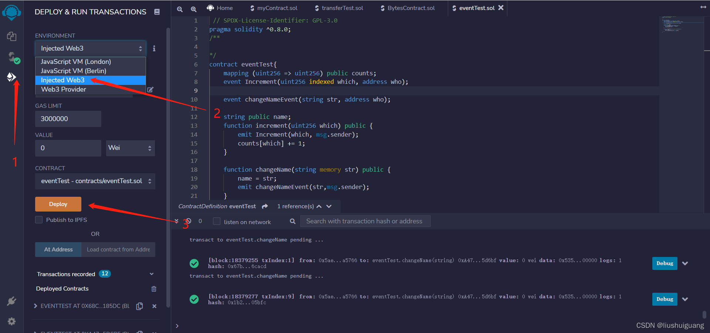Open the Solidity Compiler panel
The width and height of the screenshot is (710, 333).
tap(11, 57)
